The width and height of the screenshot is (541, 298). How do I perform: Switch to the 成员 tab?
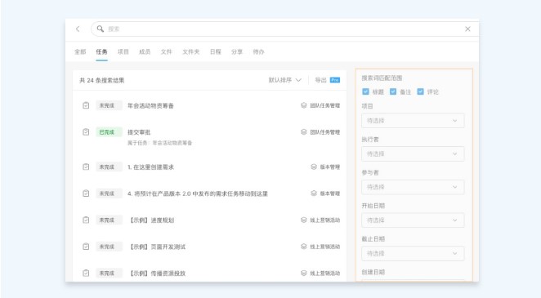(145, 51)
